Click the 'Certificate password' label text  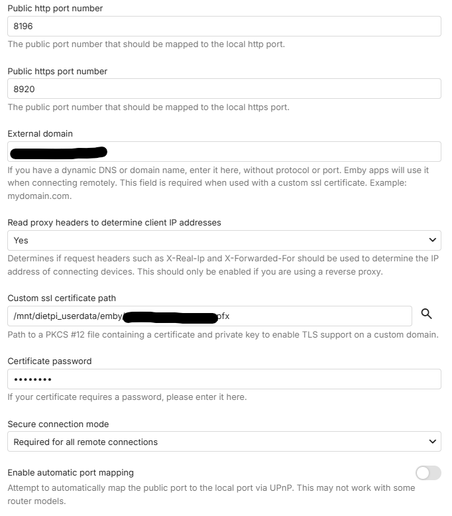pyautogui.click(x=49, y=361)
